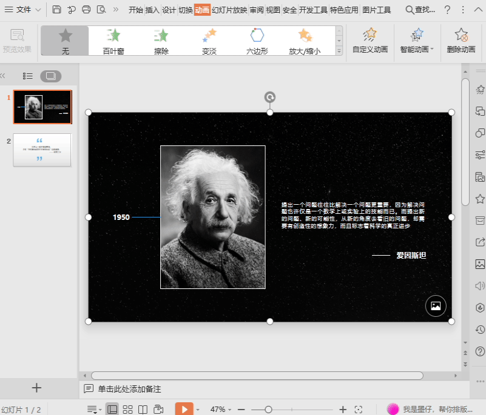
Task: Open the 开始 tab
Action: [136, 10]
